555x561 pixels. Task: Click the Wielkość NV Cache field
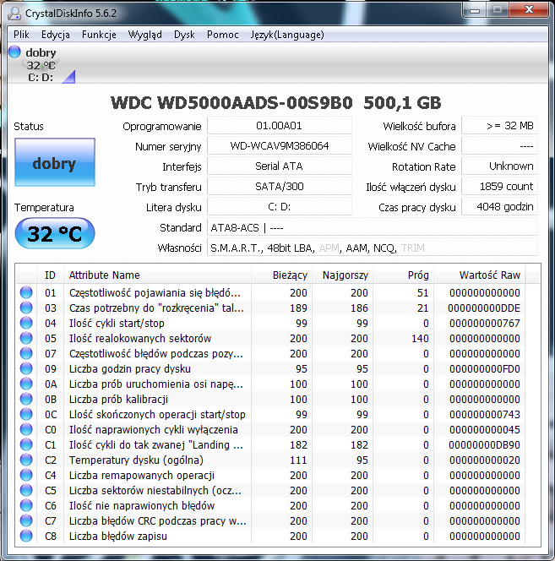click(499, 146)
